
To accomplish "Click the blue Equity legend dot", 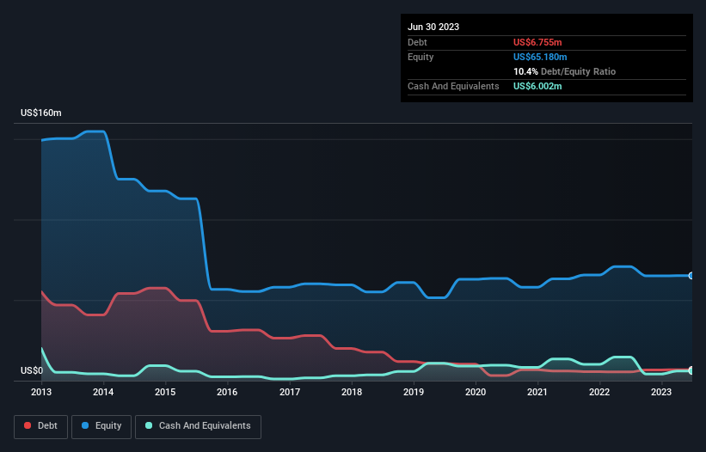I will click(x=85, y=425).
